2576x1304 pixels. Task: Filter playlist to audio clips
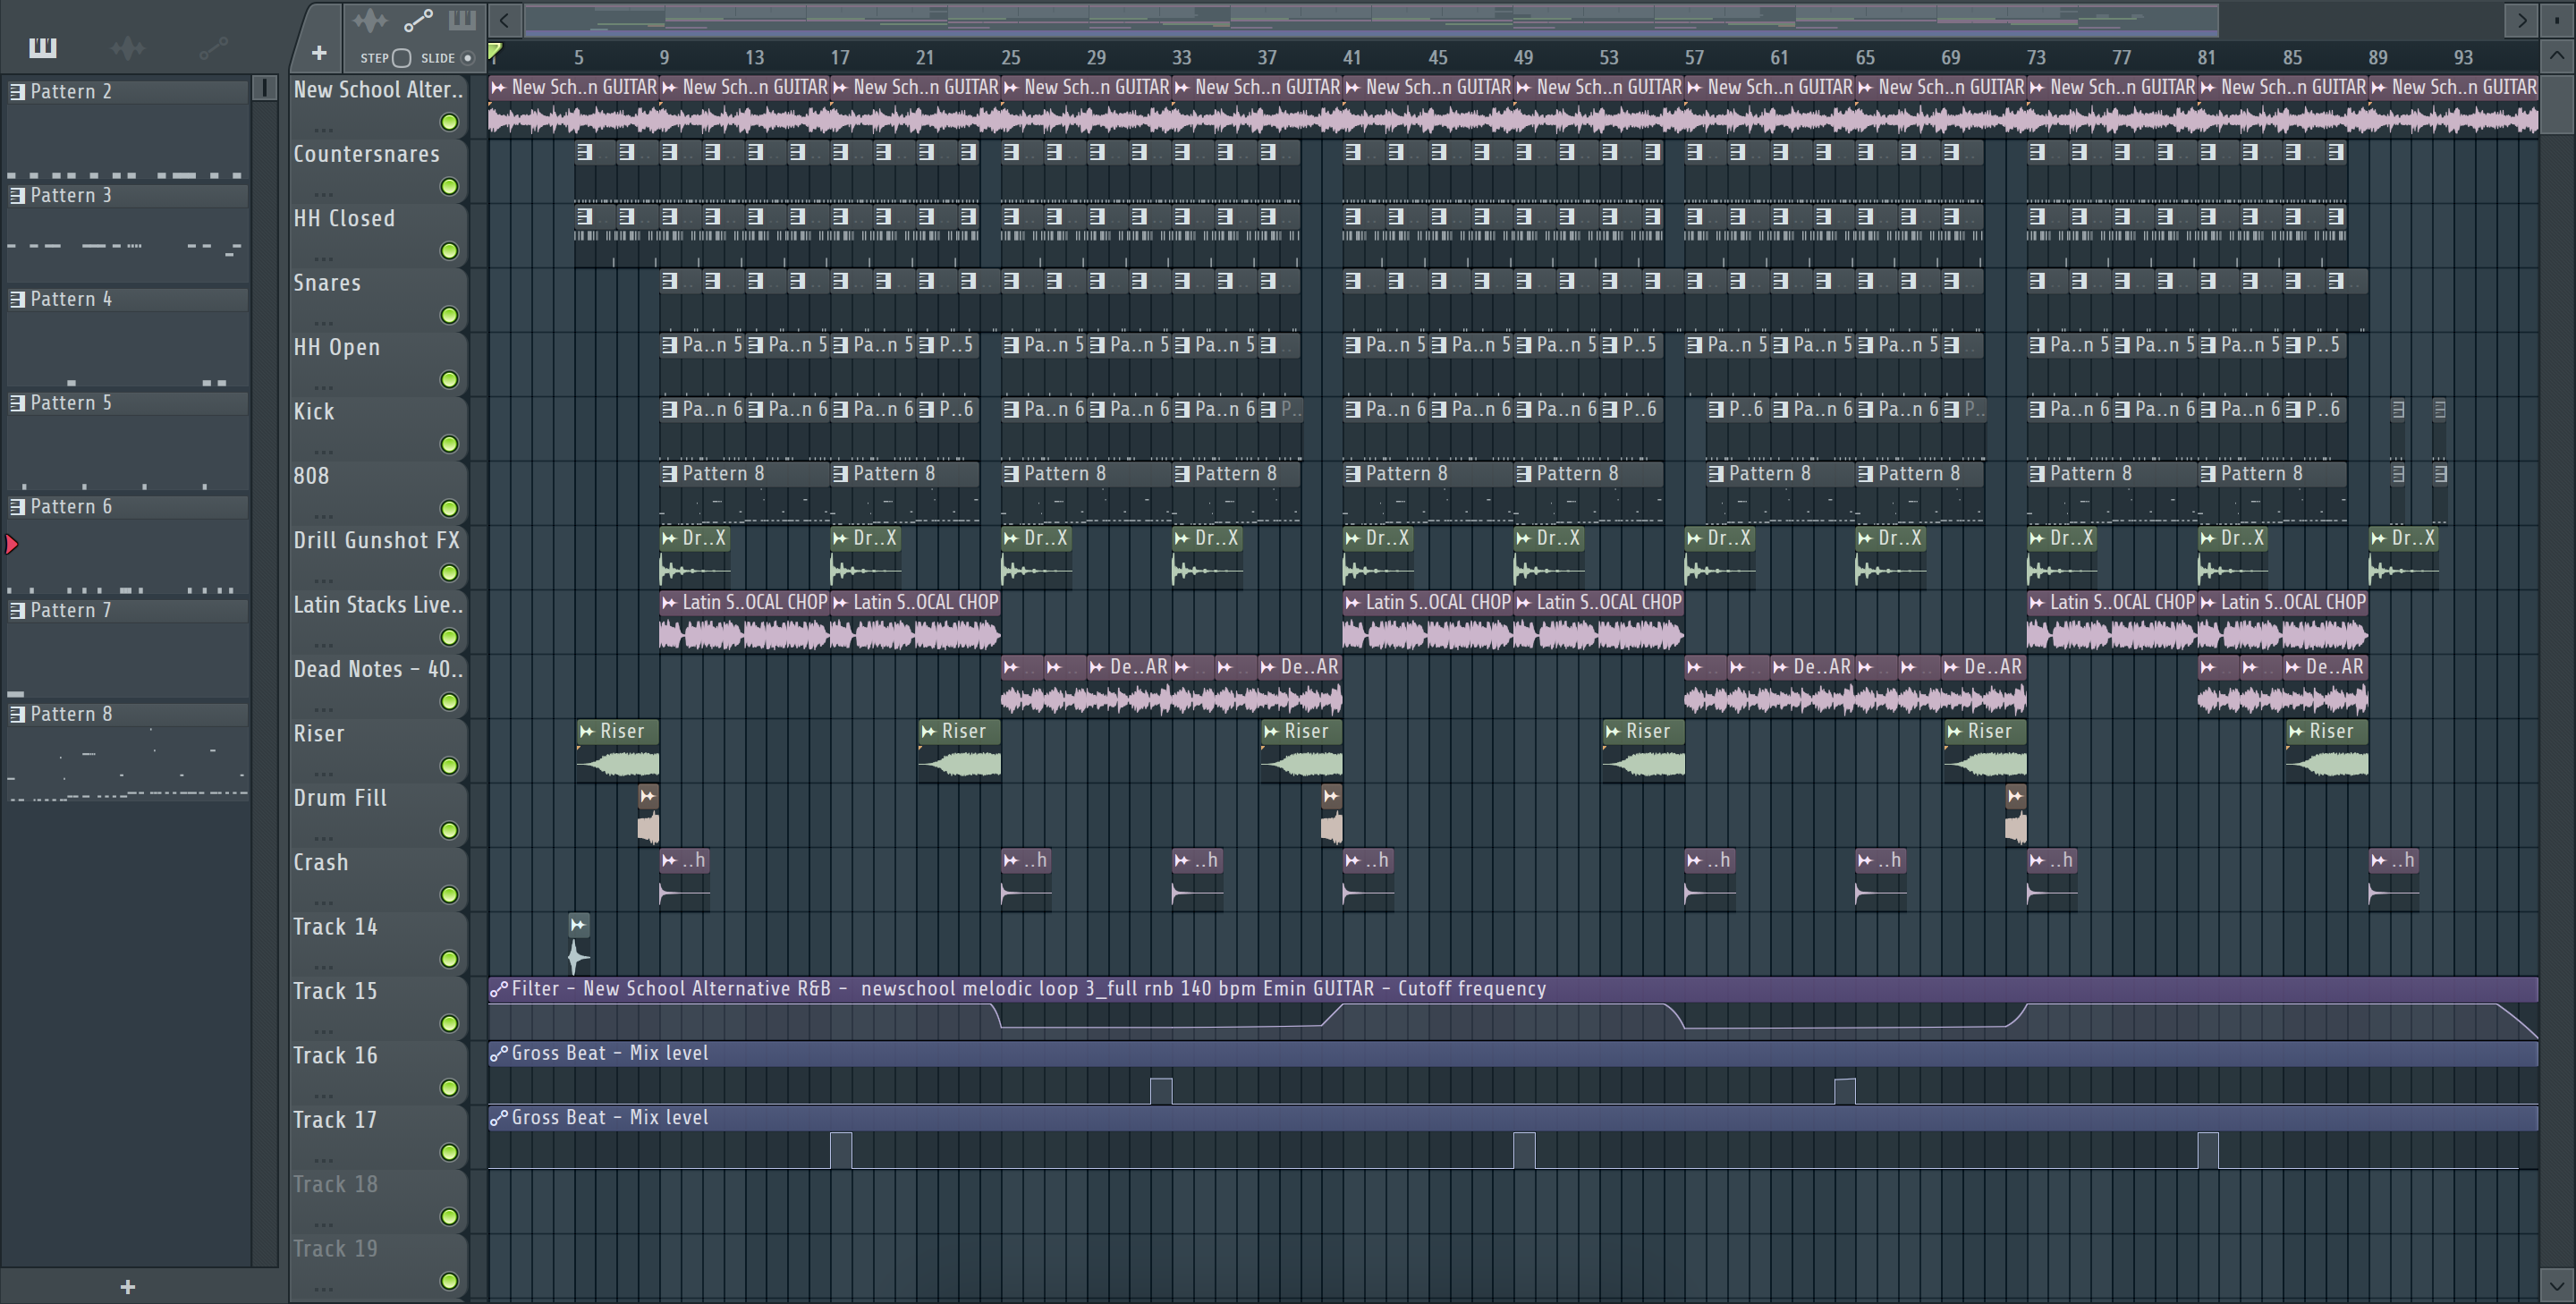point(369,20)
